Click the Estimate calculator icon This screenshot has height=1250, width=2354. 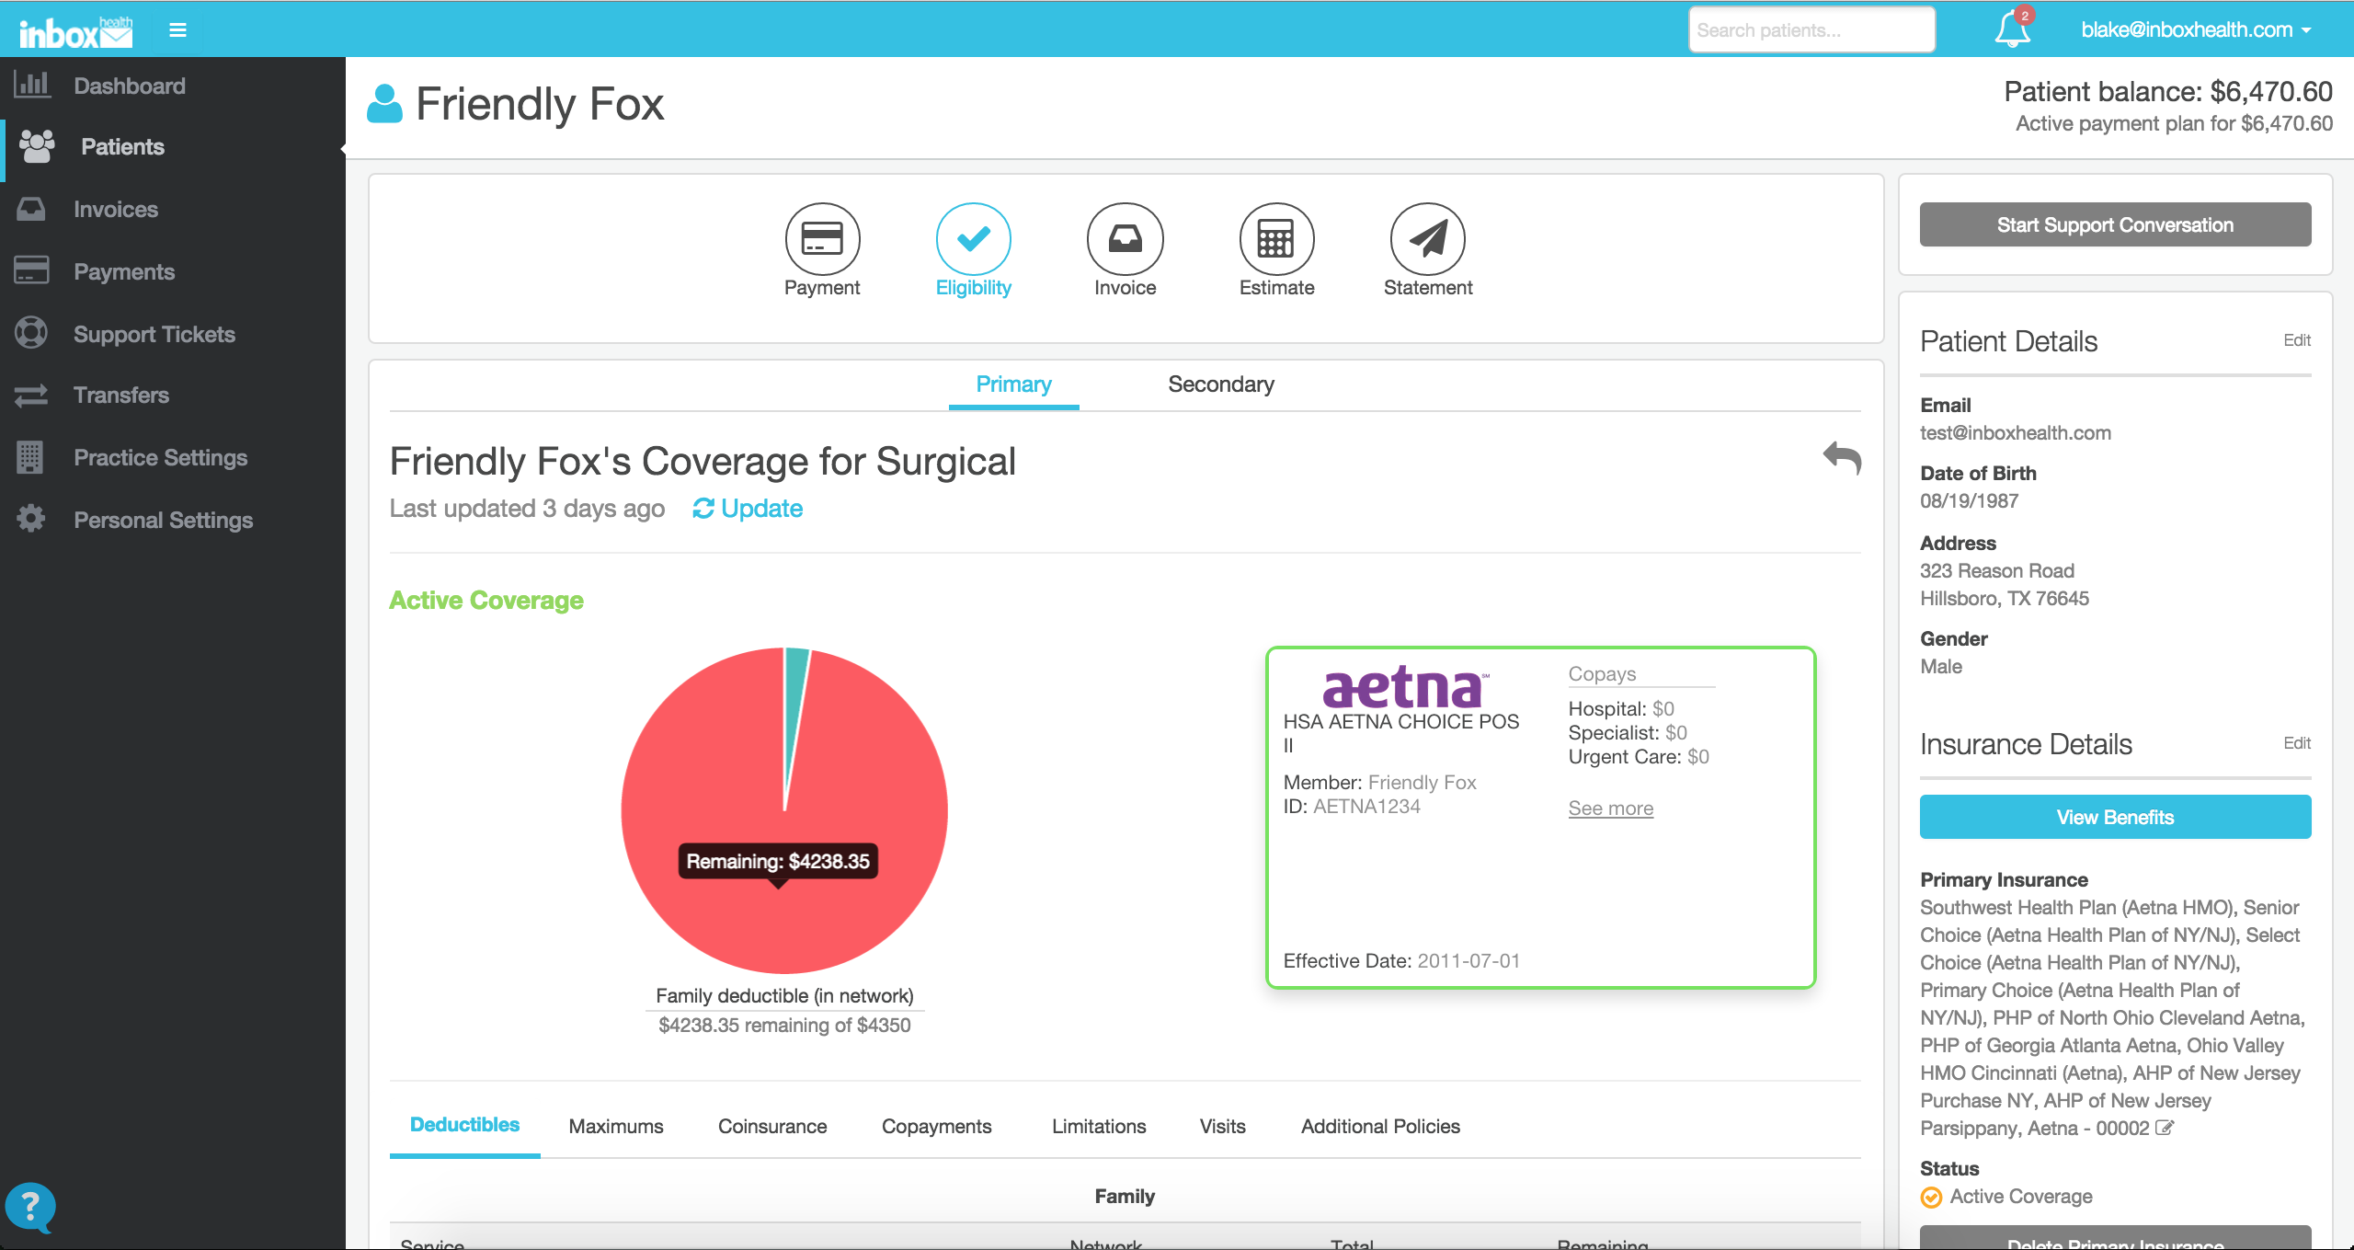coord(1275,241)
